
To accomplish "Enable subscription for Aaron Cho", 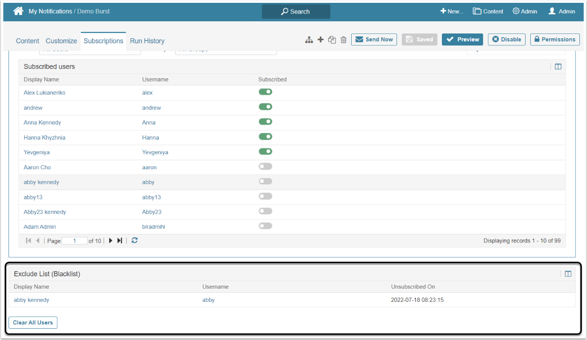I will click(x=265, y=166).
